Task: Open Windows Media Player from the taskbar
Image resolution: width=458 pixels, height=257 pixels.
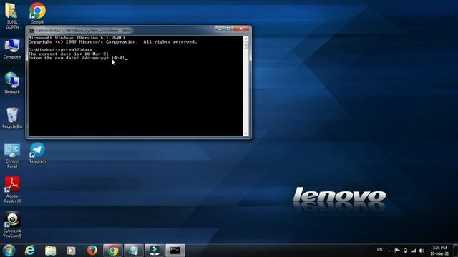Action: click(x=71, y=251)
